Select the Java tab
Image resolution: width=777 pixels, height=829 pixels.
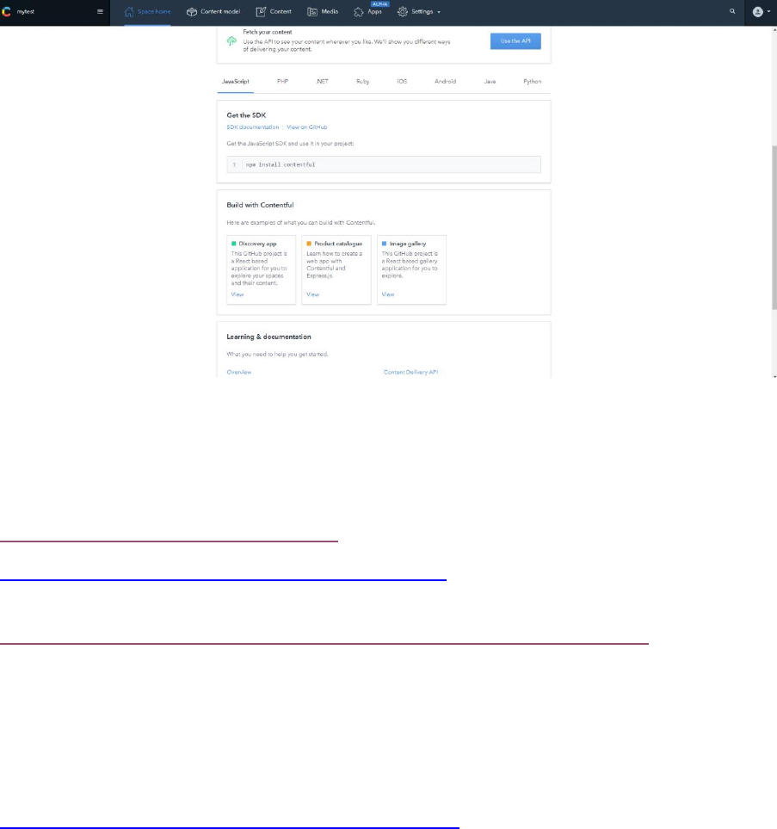(x=490, y=82)
